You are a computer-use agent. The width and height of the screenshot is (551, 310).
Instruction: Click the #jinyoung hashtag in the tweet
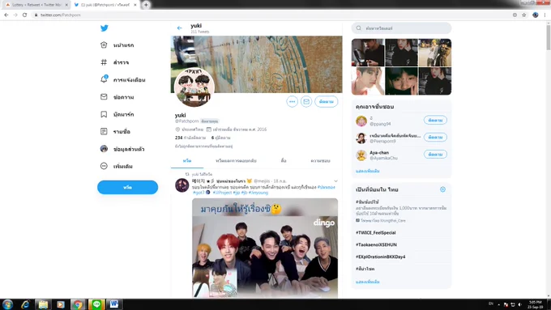coord(258,193)
